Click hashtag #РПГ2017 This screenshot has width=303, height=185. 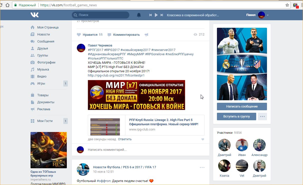pos(96,50)
